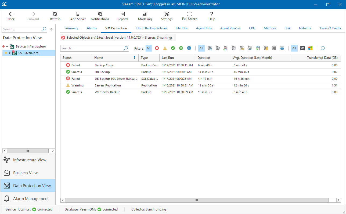Screen dimensions: 346x214
Task: Open the Agent Jobs tab
Action: pos(204,28)
